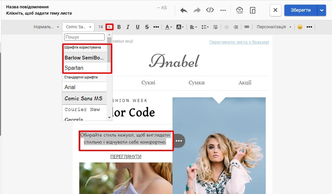Click the Пошук font search field
The width and height of the screenshot is (332, 194).
84,37
